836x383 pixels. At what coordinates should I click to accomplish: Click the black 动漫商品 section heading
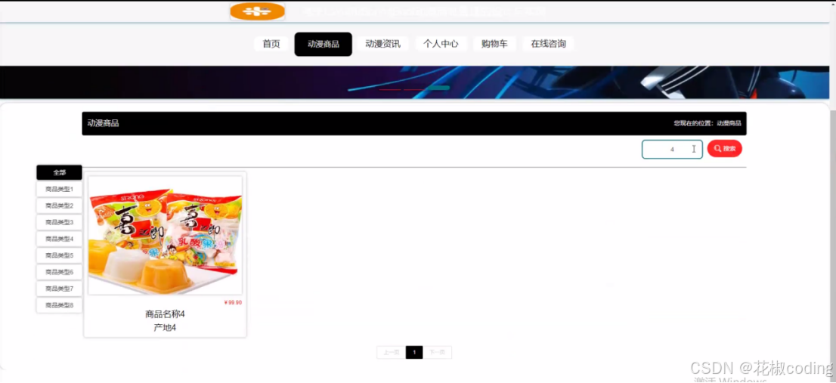pyautogui.click(x=103, y=123)
